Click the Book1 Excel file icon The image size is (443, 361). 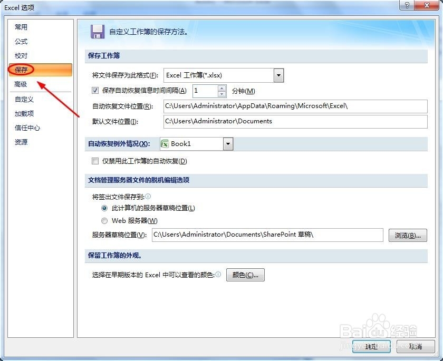165,144
